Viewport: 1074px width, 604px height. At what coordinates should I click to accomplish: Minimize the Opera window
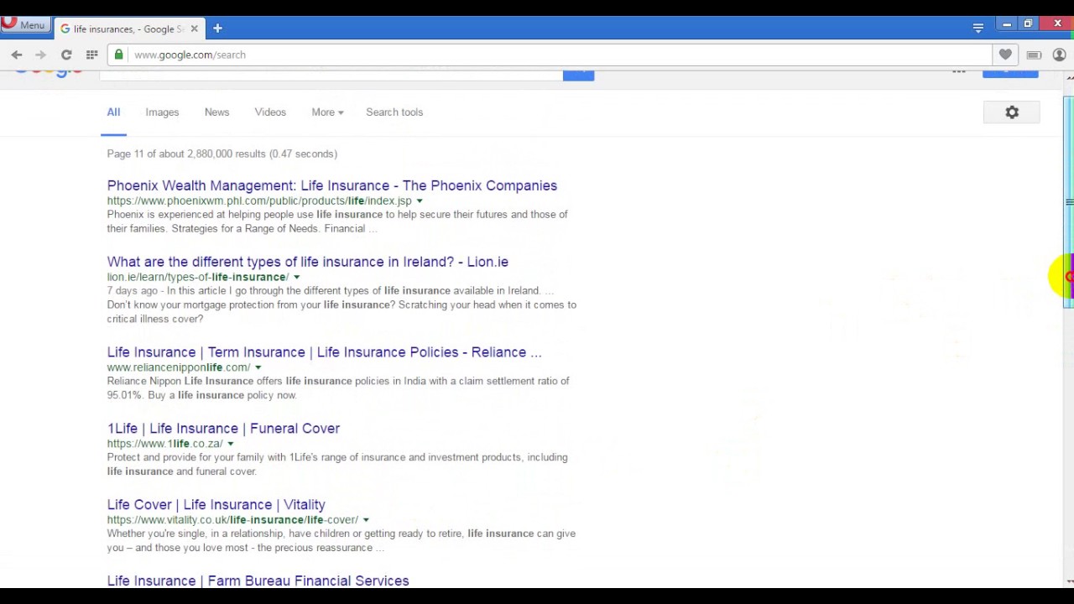tap(1007, 24)
